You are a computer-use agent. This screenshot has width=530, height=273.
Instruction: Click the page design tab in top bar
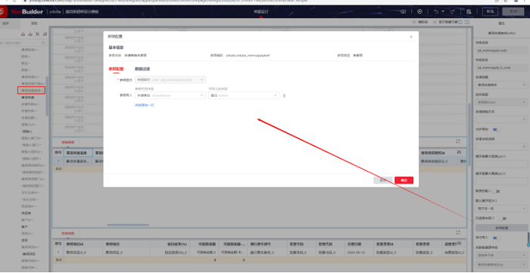[260, 12]
